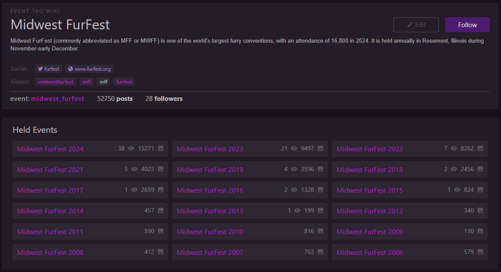501x272 pixels.
Task: Open the furfest Twitter social link
Action: point(48,69)
